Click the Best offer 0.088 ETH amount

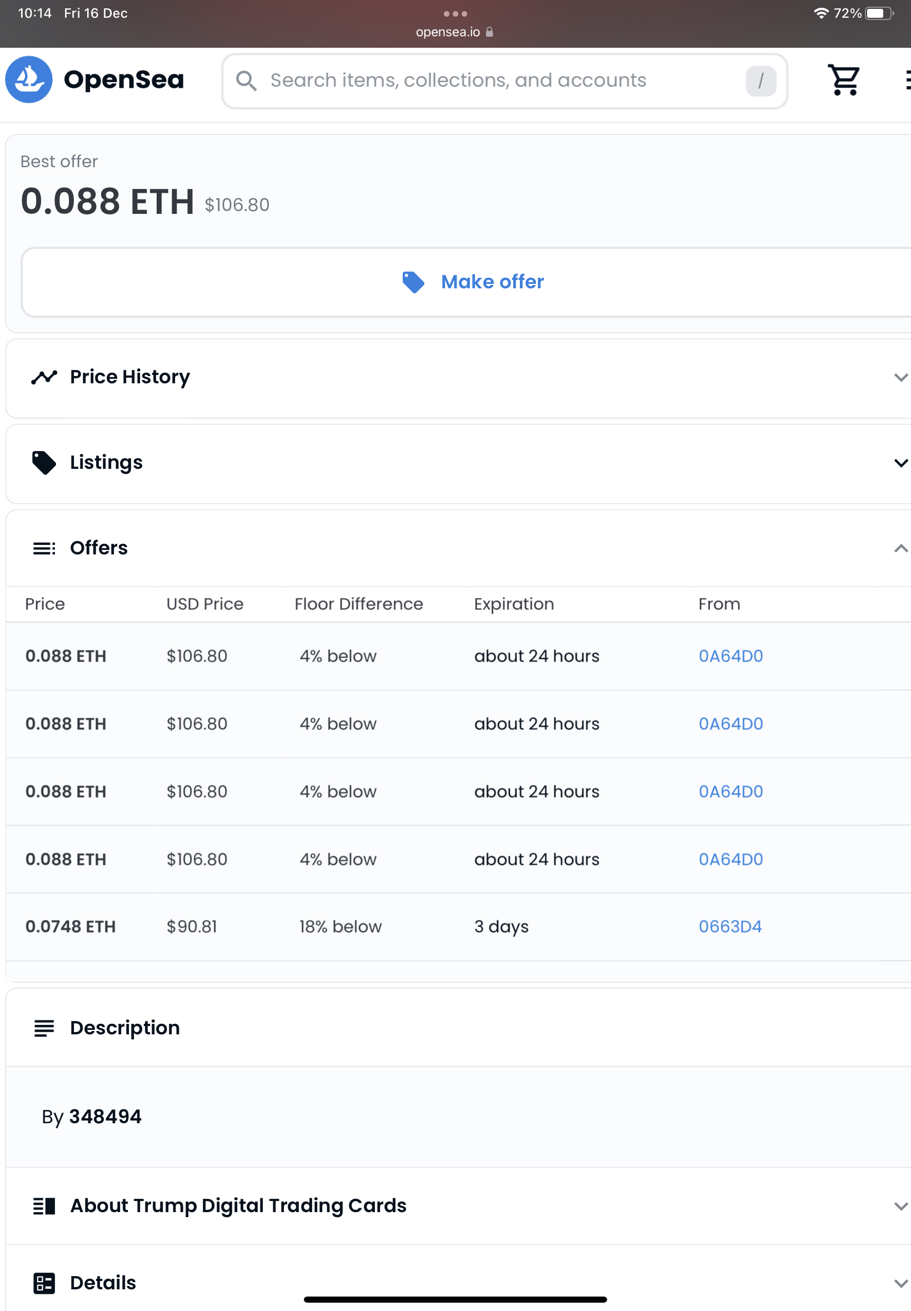107,202
